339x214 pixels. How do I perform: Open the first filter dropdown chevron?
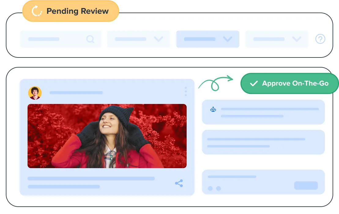coord(158,39)
